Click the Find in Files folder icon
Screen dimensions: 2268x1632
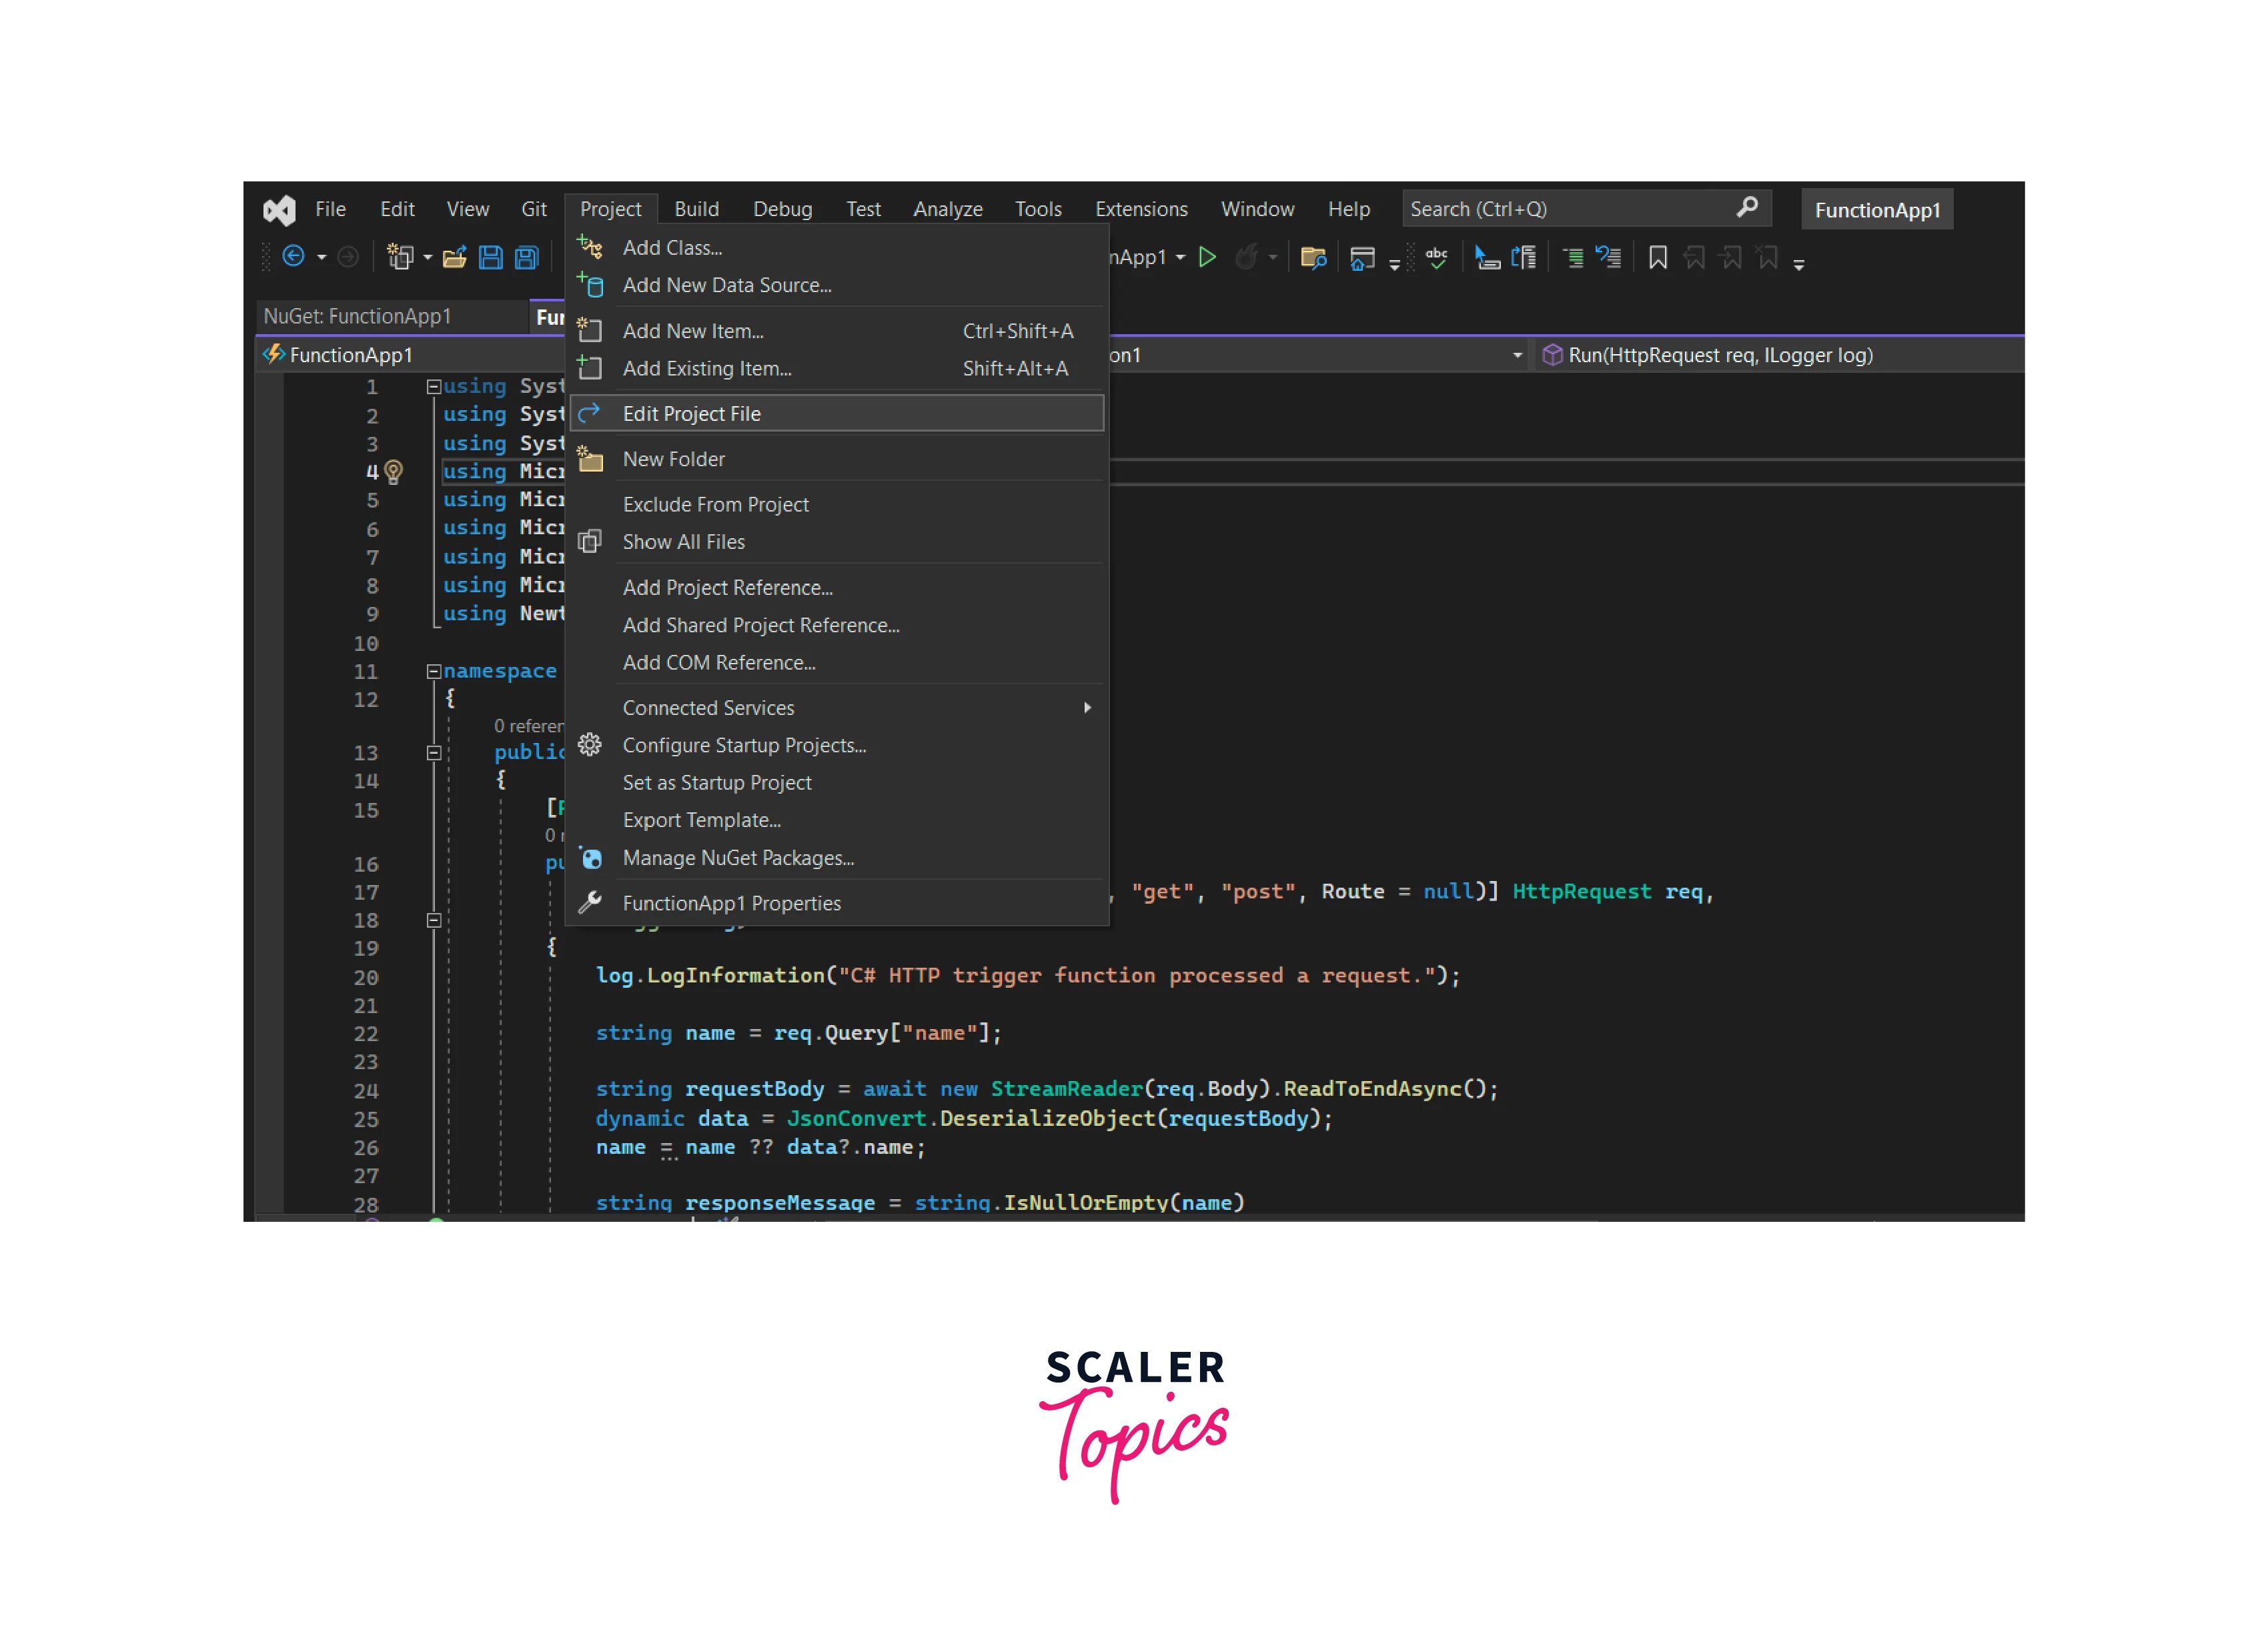tap(1313, 258)
